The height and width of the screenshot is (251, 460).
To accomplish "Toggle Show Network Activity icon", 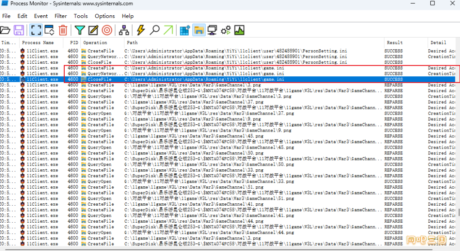I will (212, 30).
